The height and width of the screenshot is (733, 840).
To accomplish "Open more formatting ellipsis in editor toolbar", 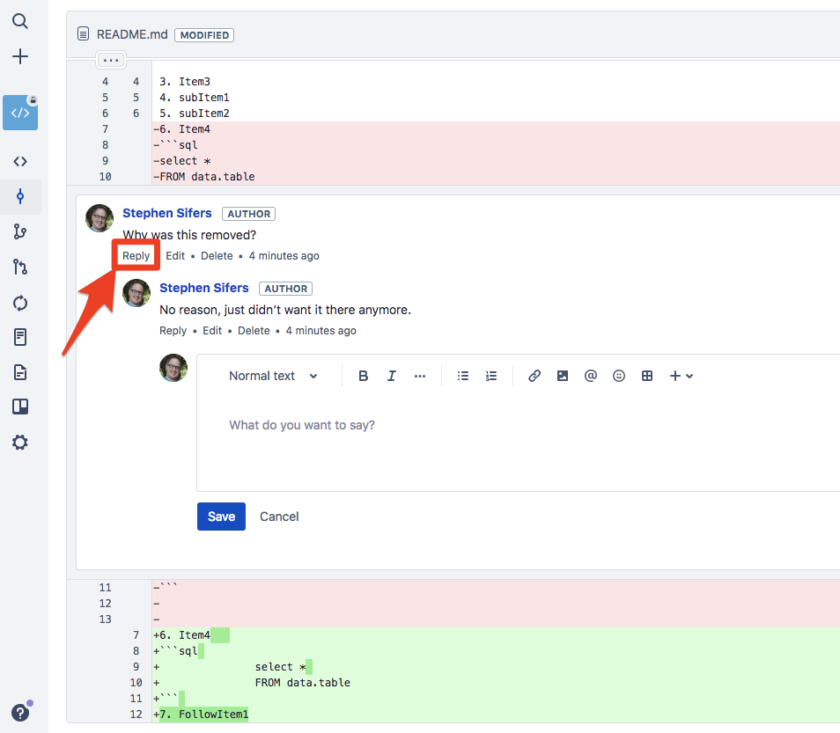I will [420, 376].
